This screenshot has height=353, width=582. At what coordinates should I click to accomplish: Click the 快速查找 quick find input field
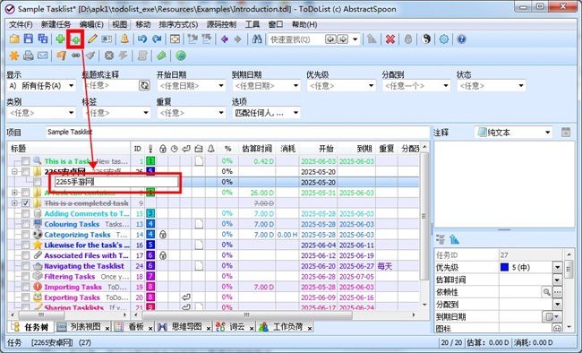(296, 39)
